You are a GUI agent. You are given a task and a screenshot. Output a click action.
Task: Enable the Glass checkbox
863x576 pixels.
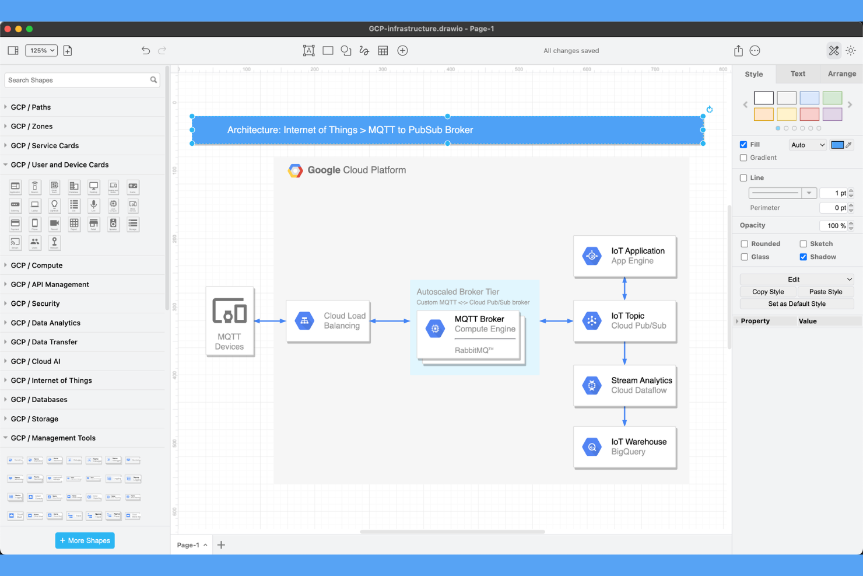click(744, 257)
